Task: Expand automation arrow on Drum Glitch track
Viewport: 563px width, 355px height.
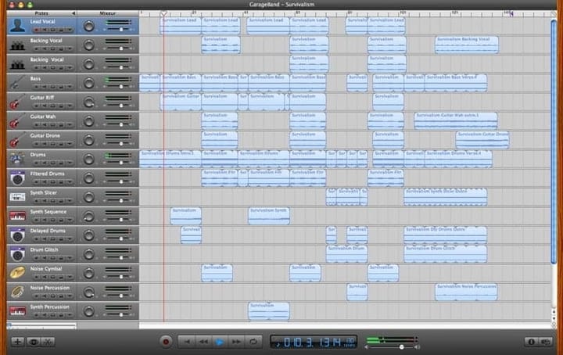Action: [69, 258]
